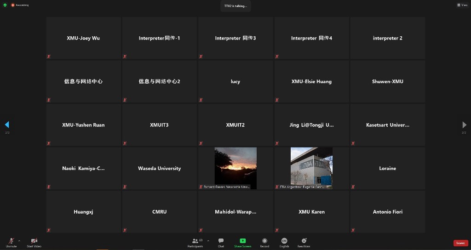Go to the previous gallery page
Viewport: 471px width, 250px height.
click(7, 125)
